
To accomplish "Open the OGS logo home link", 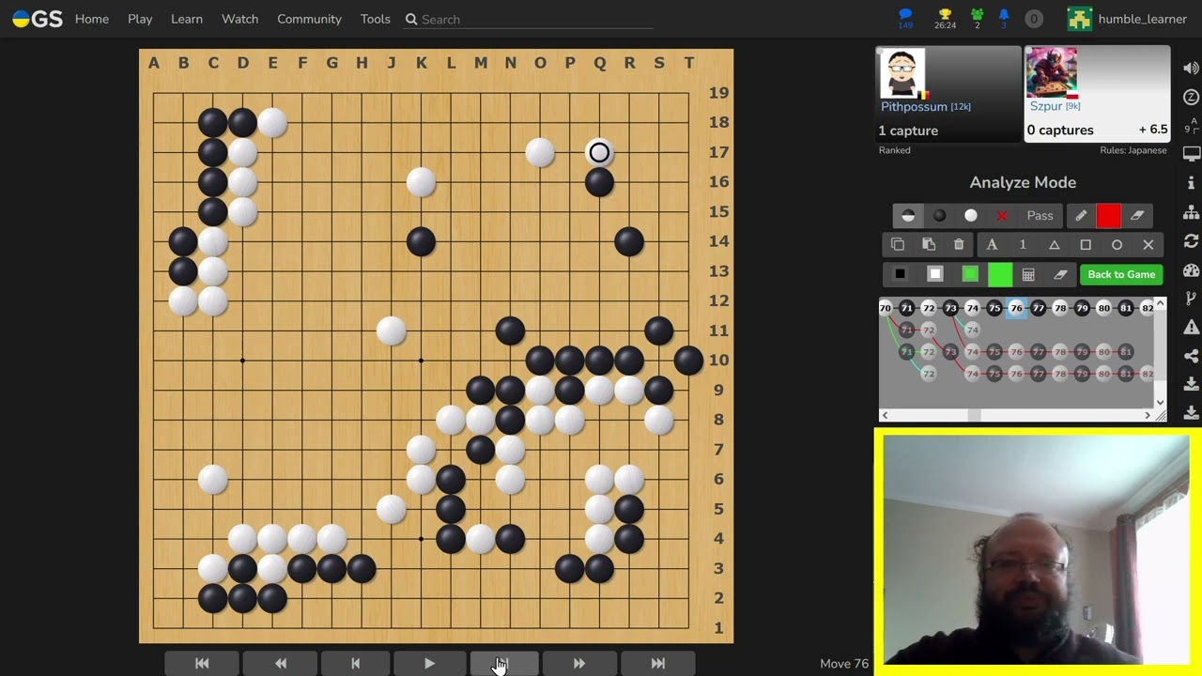I will click(38, 19).
